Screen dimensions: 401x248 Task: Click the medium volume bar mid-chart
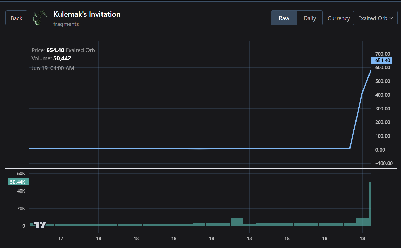pyautogui.click(x=237, y=222)
